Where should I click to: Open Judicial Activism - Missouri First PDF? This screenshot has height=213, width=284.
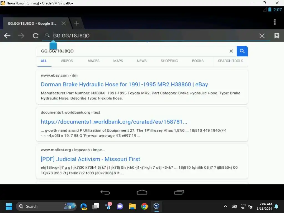coord(90,159)
